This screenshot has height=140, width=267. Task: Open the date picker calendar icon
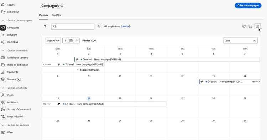(71, 41)
